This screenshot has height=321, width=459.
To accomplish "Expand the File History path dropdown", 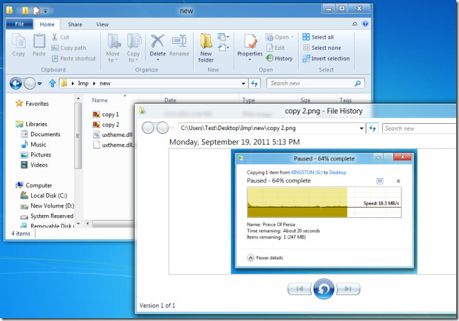I will point(362,128).
